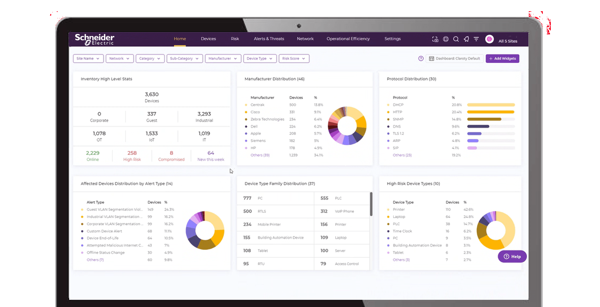Expand the Site Name filter dropdown
The width and height of the screenshot is (600, 307).
coord(88,58)
